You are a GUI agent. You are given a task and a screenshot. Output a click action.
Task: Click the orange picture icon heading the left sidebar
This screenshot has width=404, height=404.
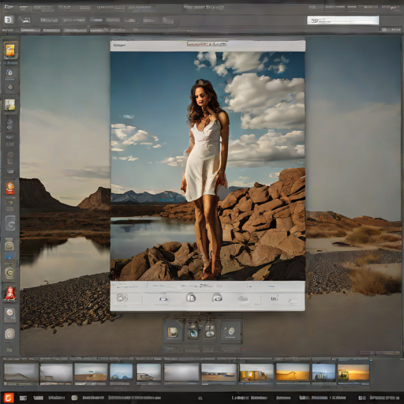[x=10, y=50]
